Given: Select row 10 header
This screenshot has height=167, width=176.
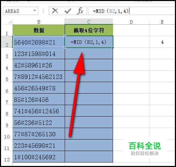Looking at the screenshot, I should (x=7, y=134).
